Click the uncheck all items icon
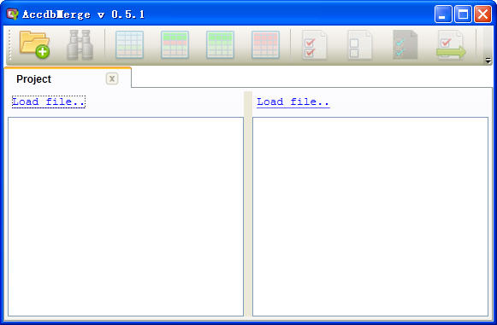 coord(359,44)
